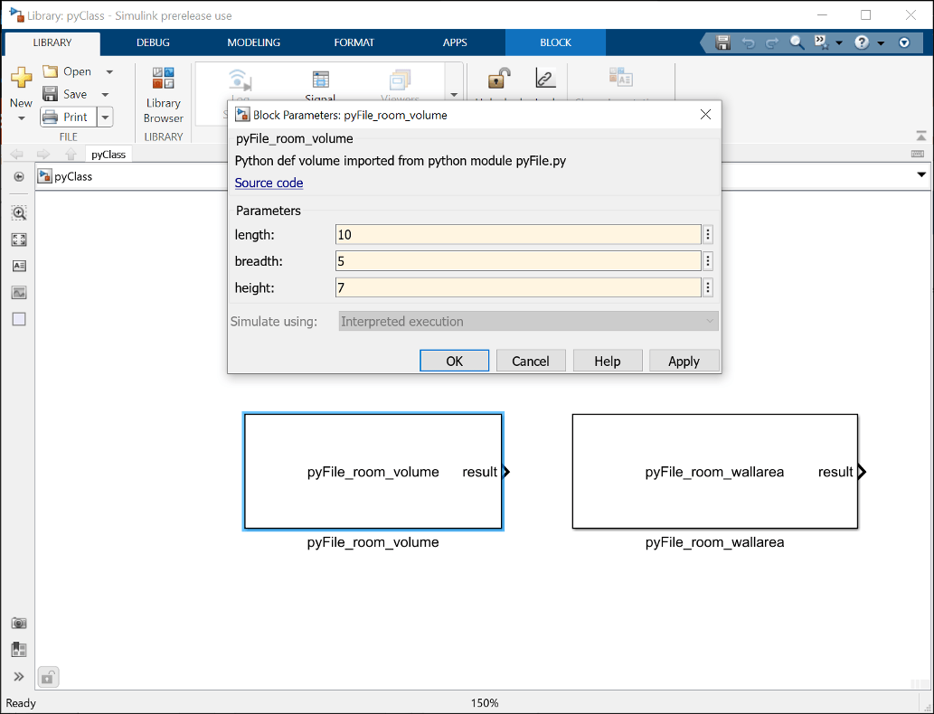This screenshot has width=934, height=714.
Task: Select the pyClass model tab
Action: coord(108,155)
